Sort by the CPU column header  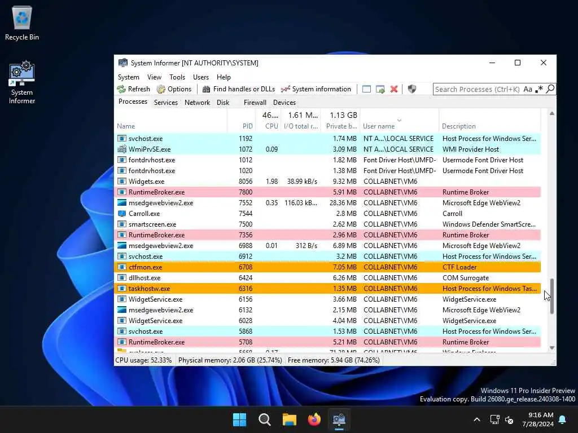(268, 126)
